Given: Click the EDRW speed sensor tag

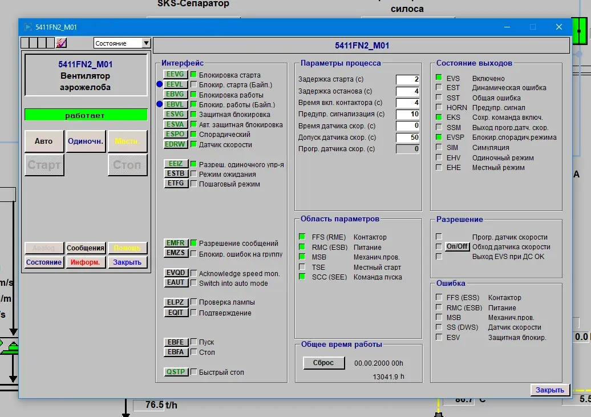Looking at the screenshot, I should [175, 144].
